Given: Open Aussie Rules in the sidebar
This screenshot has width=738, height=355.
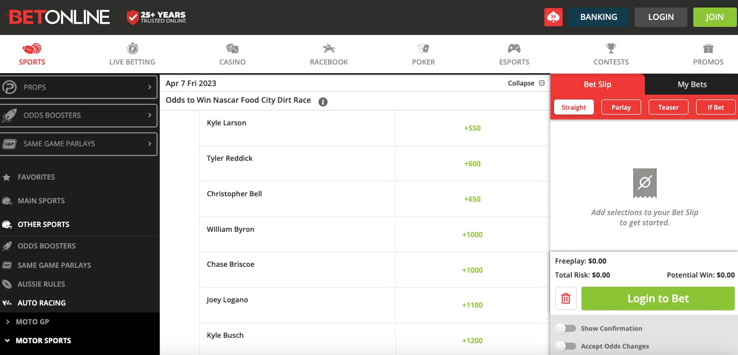Looking at the screenshot, I should 41,284.
